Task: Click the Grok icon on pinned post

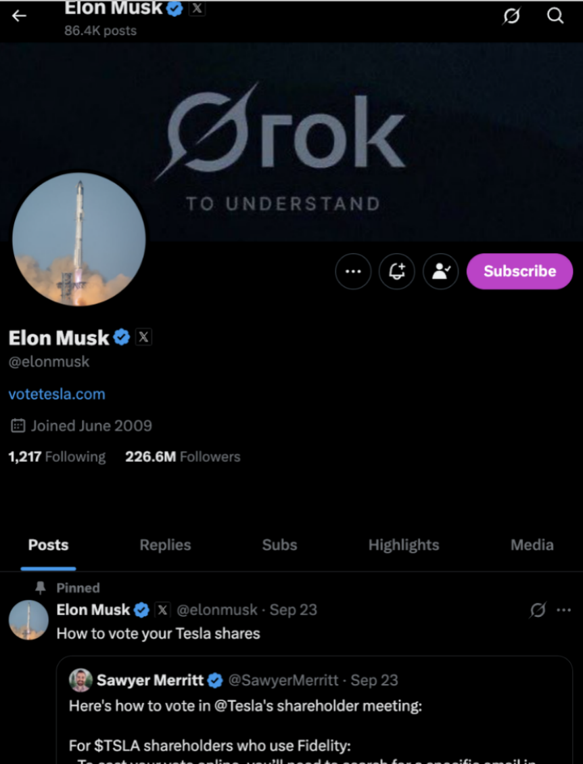Action: click(x=538, y=610)
